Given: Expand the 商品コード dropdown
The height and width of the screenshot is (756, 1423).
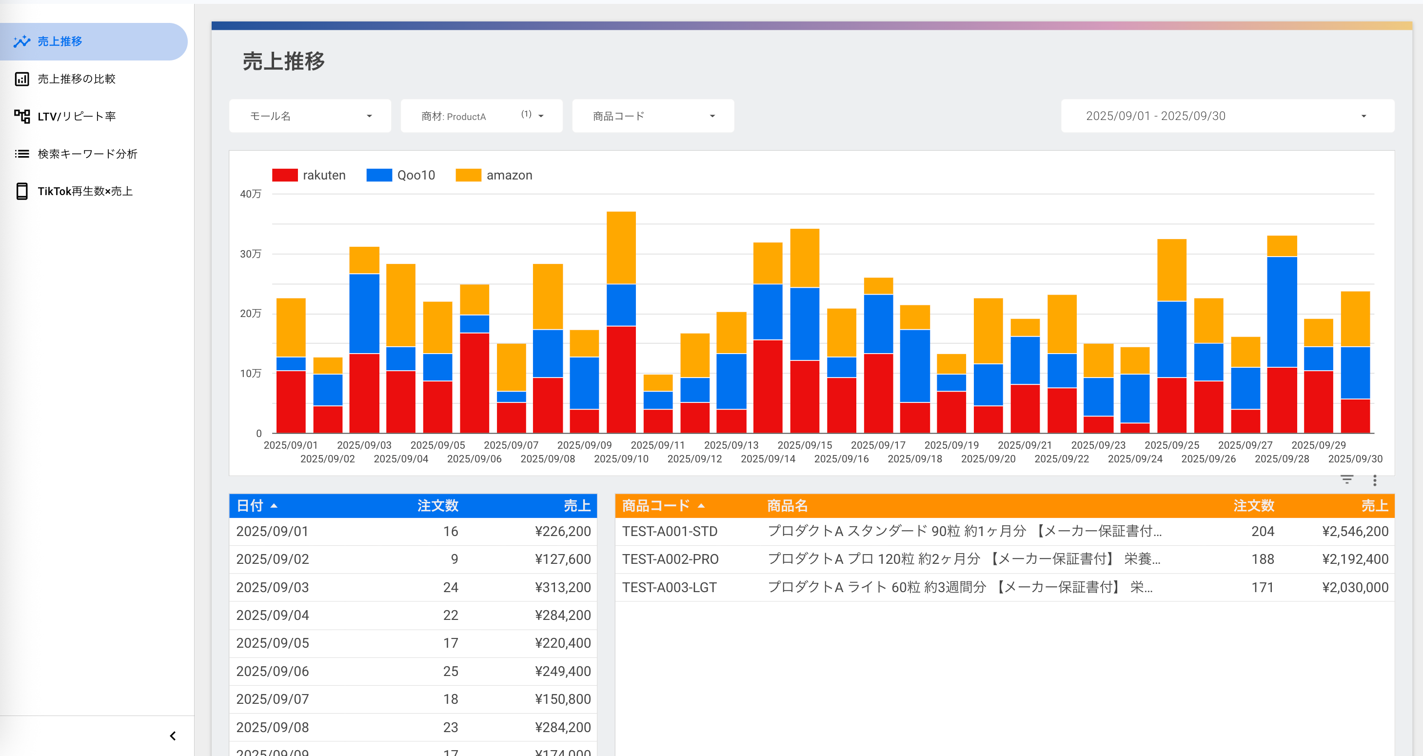Looking at the screenshot, I should point(652,116).
